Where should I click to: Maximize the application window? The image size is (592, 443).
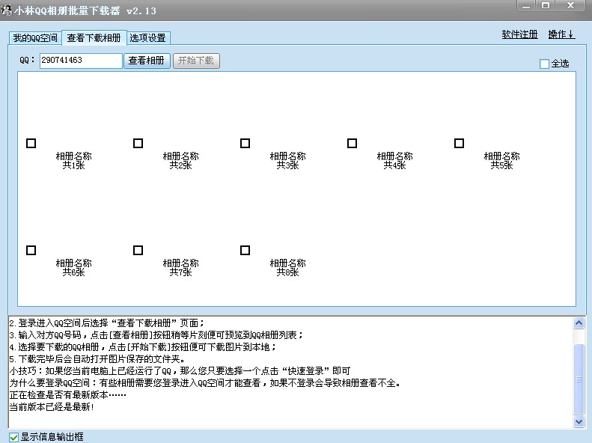tap(545, 6)
